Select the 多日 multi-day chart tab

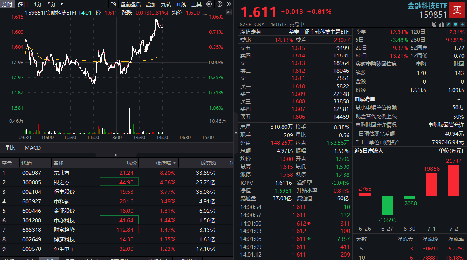pyautogui.click(x=23, y=4)
